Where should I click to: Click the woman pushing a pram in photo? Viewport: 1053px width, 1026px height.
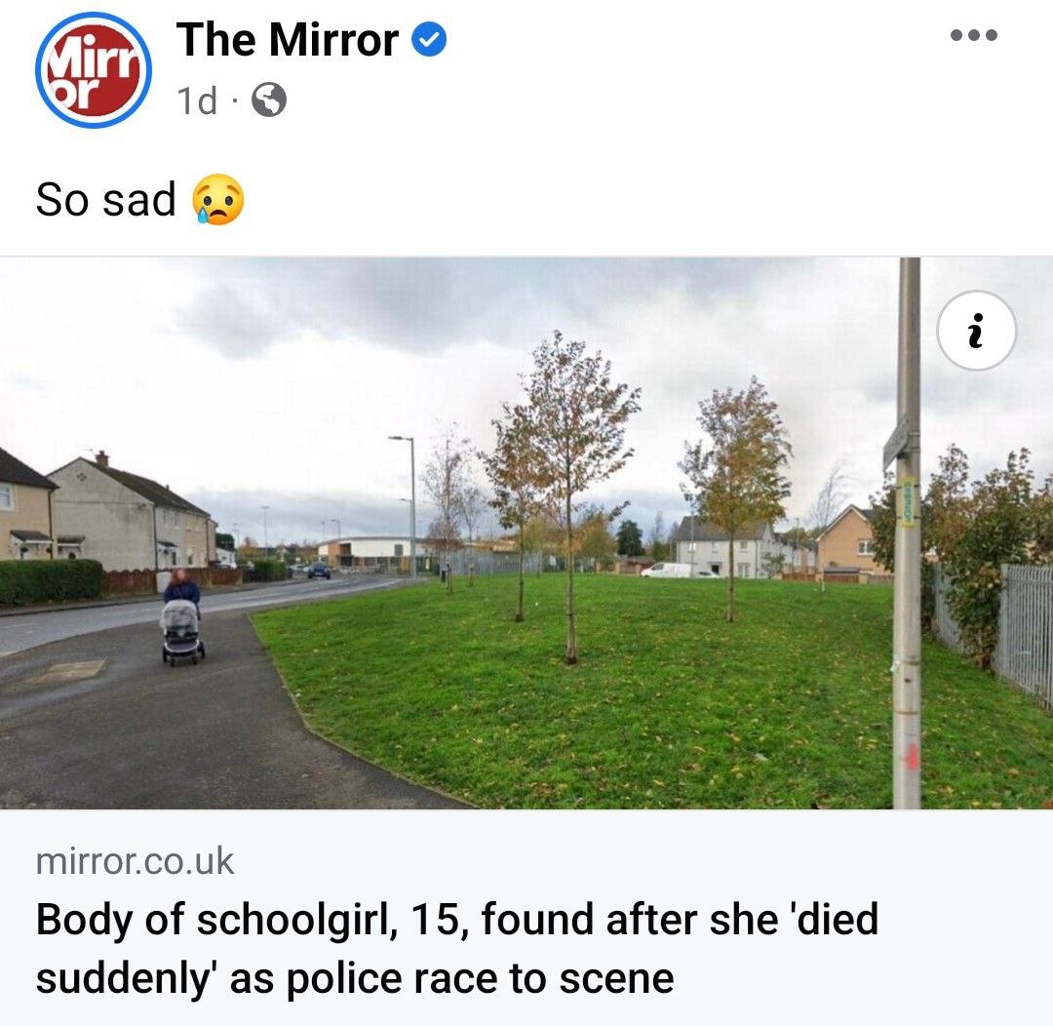pyautogui.click(x=182, y=616)
